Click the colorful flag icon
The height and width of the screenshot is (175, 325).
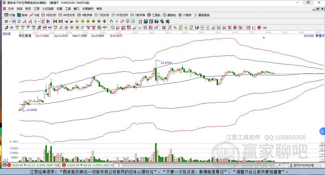tap(49, 21)
